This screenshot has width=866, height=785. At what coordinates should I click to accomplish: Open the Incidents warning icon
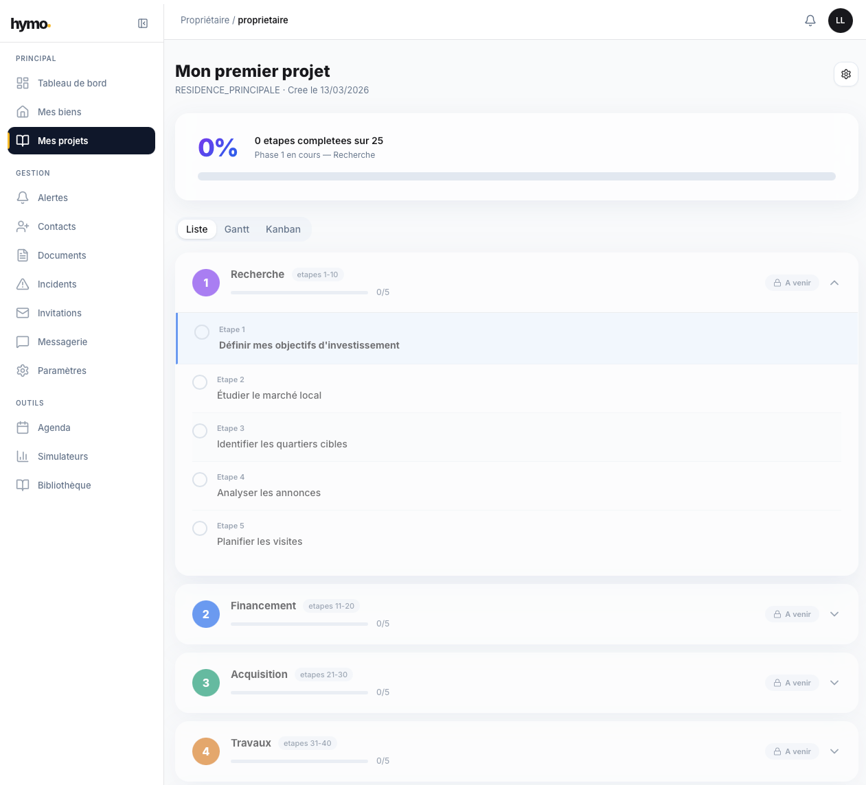(x=21, y=284)
